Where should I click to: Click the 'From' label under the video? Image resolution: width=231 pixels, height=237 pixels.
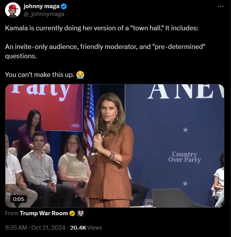pos(12,213)
